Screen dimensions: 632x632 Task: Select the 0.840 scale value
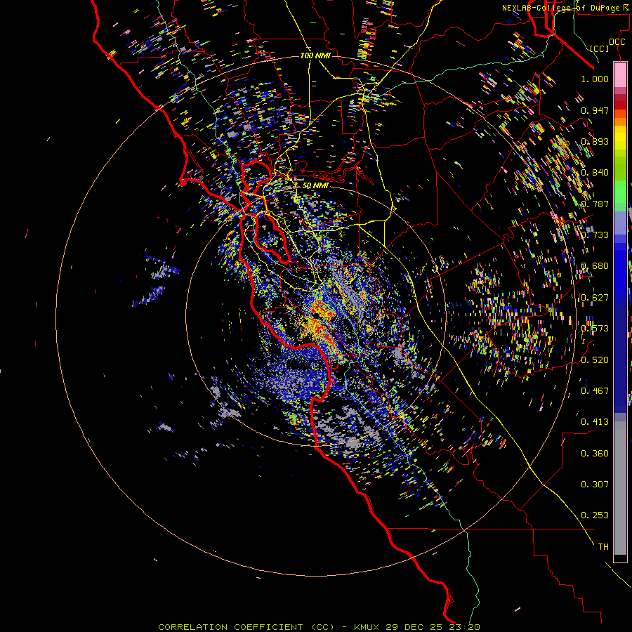coord(595,173)
